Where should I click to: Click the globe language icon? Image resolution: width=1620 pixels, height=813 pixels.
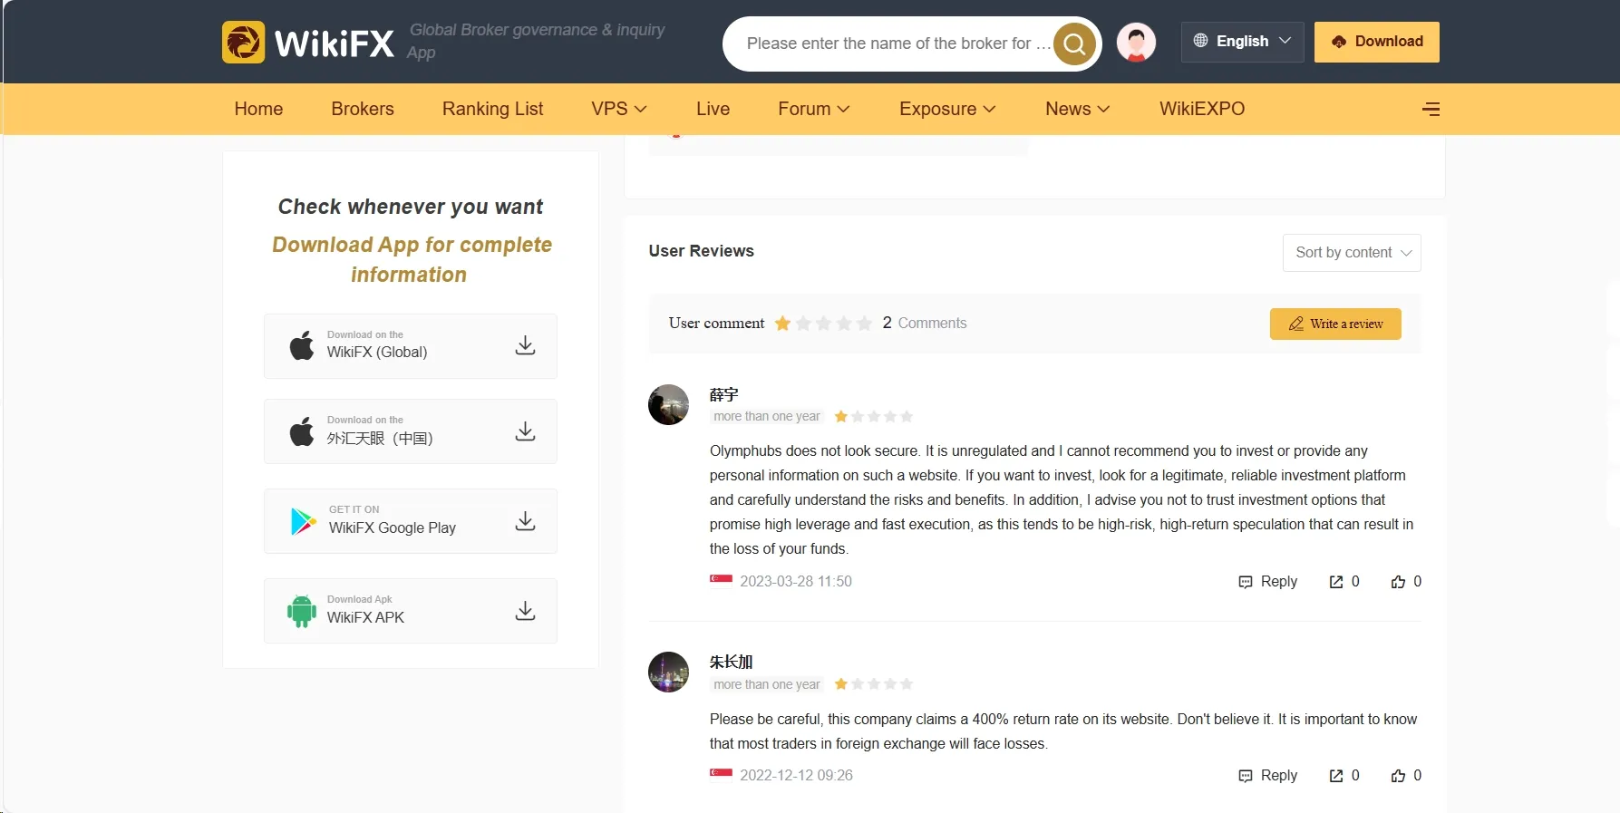tap(1200, 41)
